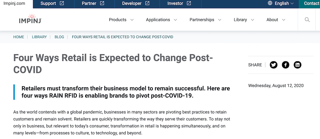Open the Library navigation menu
Screen dimensions: 320x139
[x=244, y=20]
